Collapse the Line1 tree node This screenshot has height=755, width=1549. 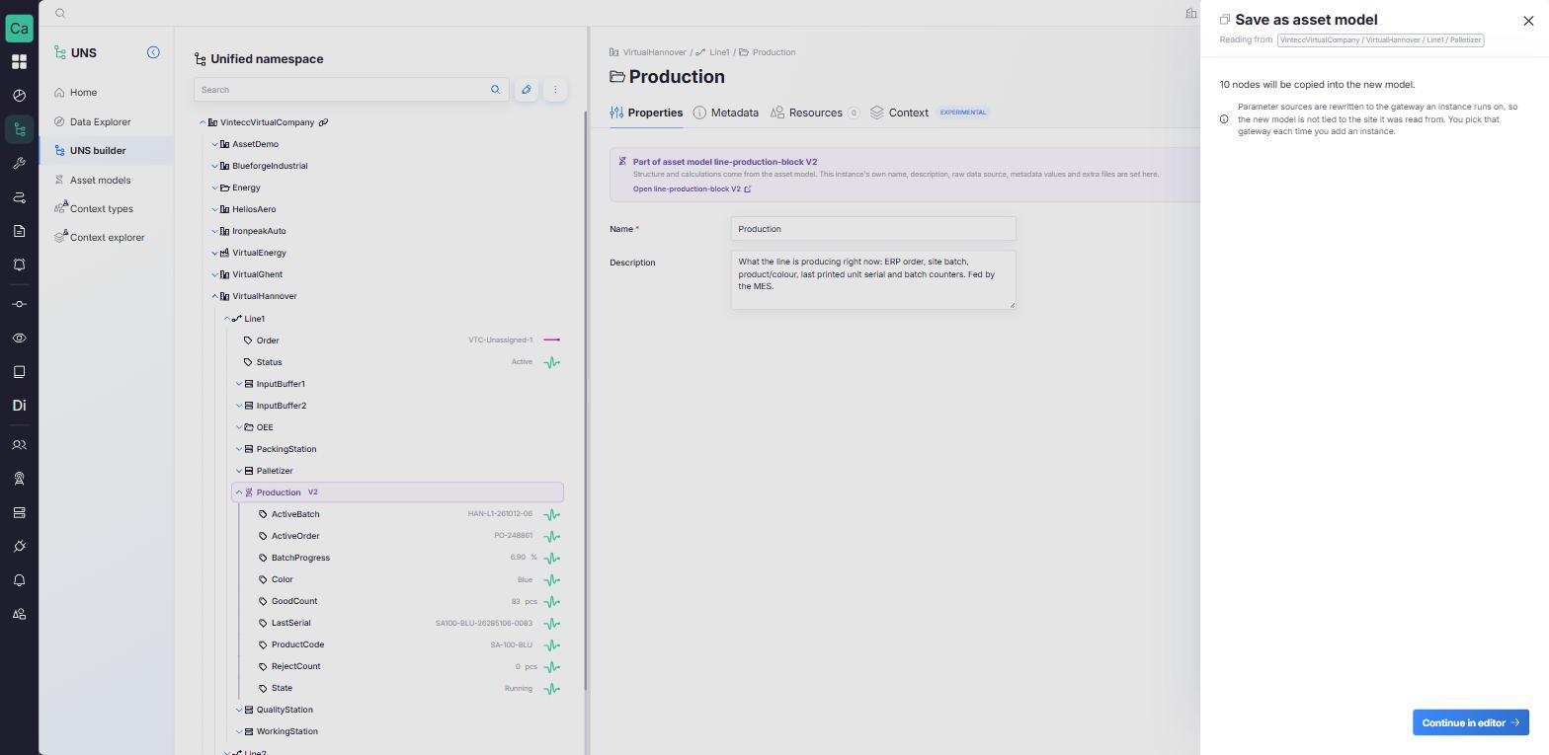tap(226, 319)
